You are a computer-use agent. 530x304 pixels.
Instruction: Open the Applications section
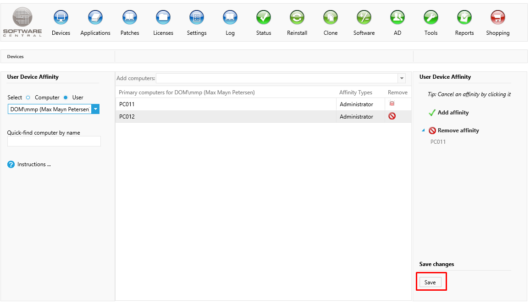pos(95,18)
